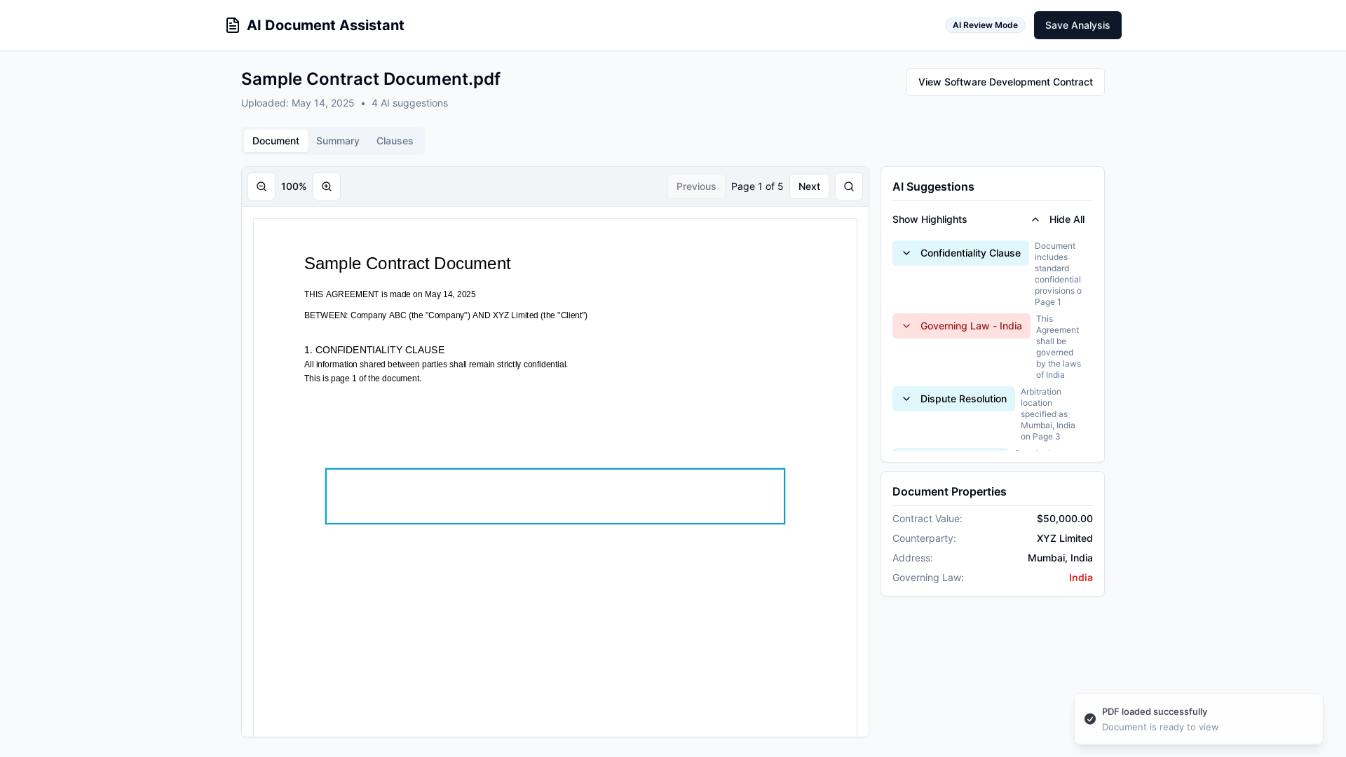Click 'Document includes standard confidential provisions' description
This screenshot has width=1346, height=757.
(x=1058, y=274)
